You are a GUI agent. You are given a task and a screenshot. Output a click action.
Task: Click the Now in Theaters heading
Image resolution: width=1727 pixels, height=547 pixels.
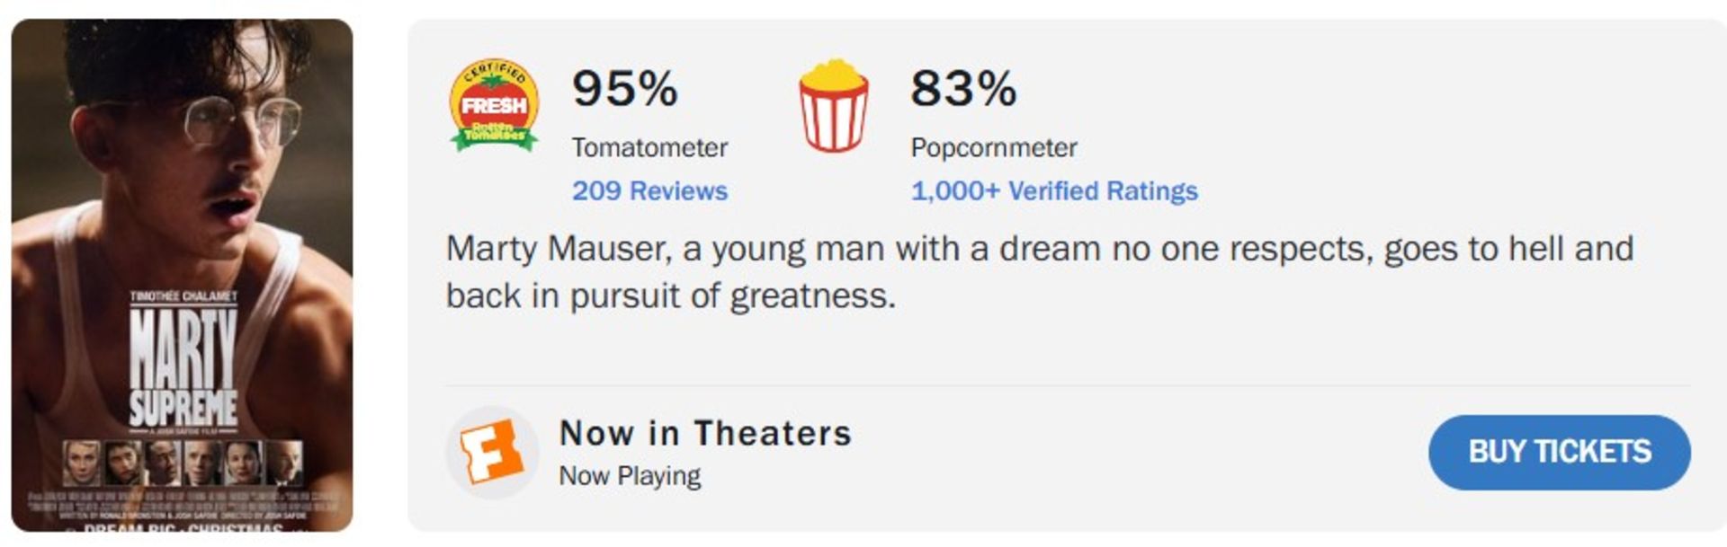[x=705, y=434]
